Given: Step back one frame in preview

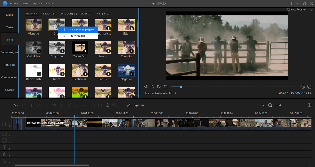Looking at the screenshot, I should (x=146, y=87).
